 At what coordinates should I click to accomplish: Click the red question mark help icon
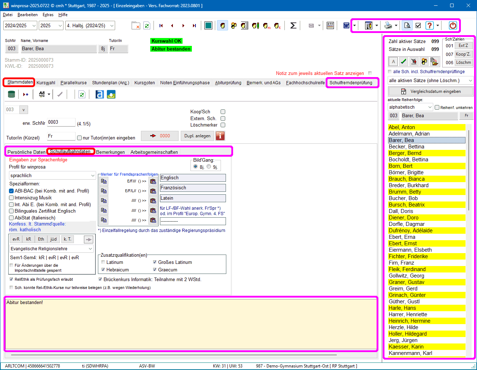(429, 25)
